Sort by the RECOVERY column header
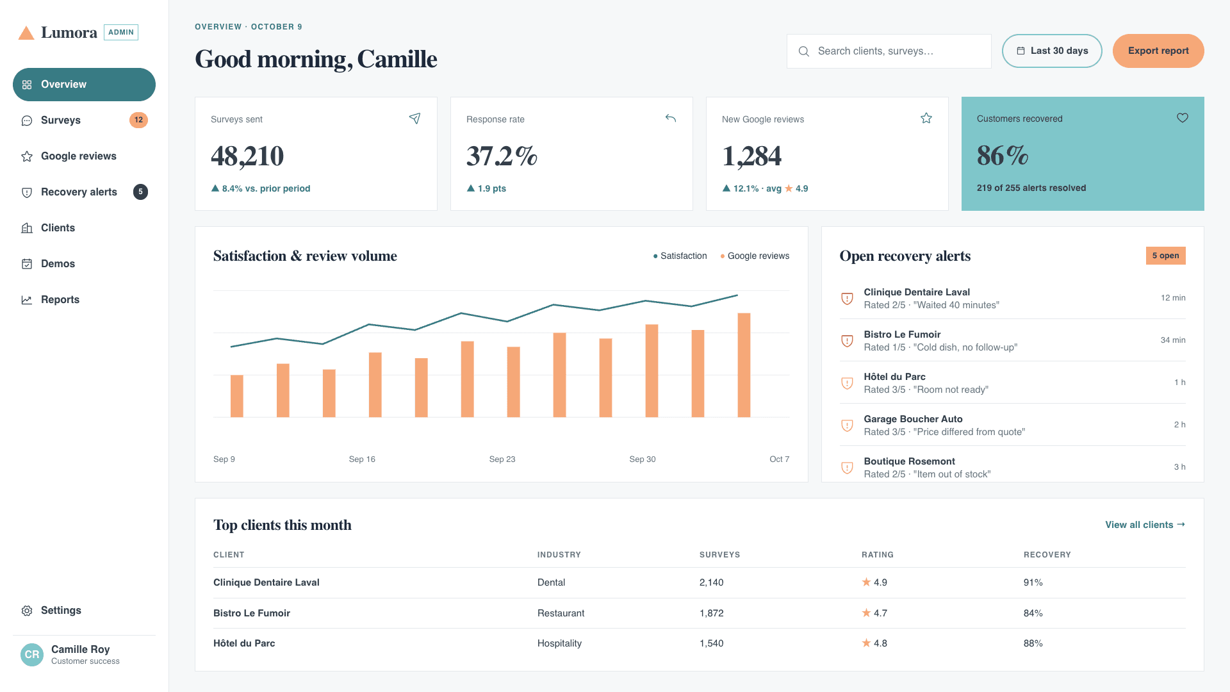Viewport: 1230px width, 692px height. pos(1047,555)
